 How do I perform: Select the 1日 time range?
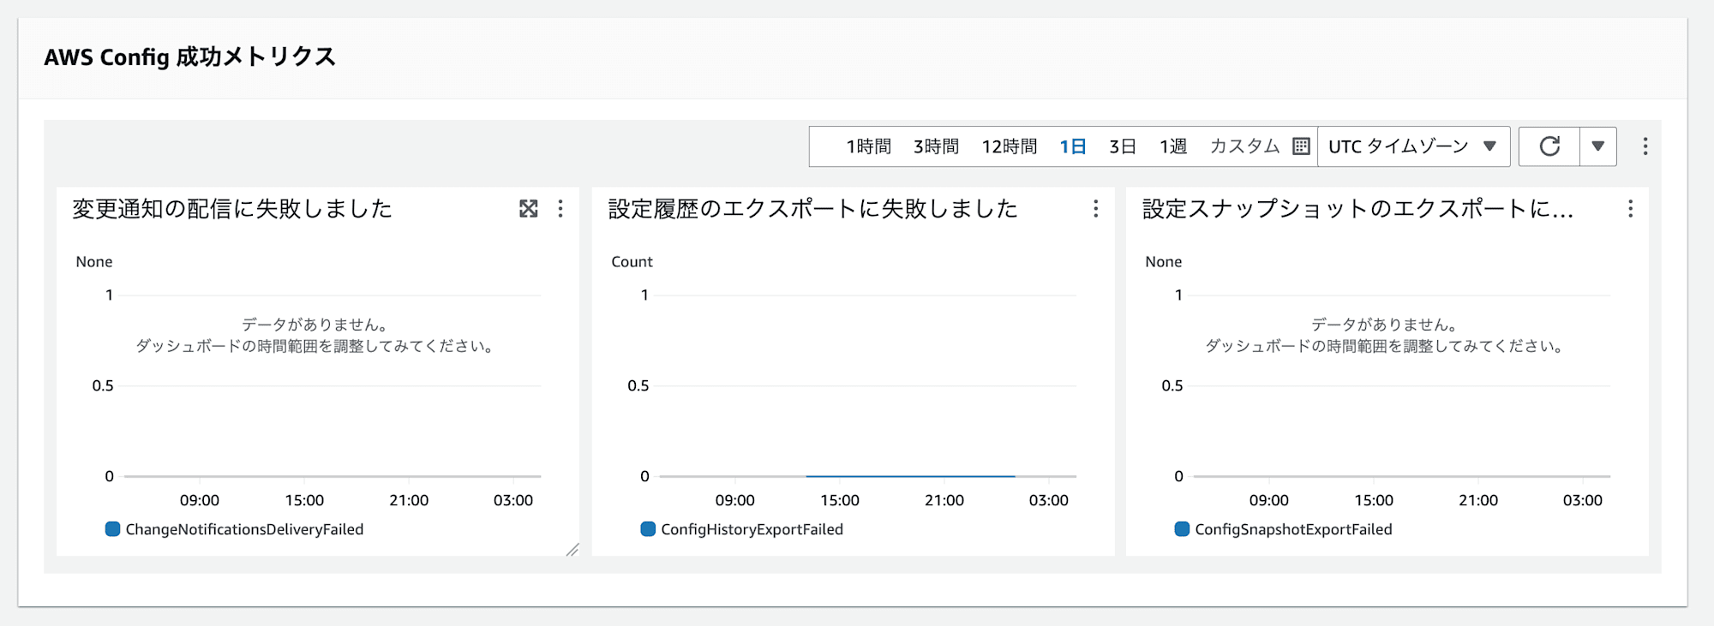tap(1072, 146)
